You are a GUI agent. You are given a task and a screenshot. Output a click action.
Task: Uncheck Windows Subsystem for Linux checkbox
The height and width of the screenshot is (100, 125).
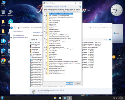[x=46, y=74]
